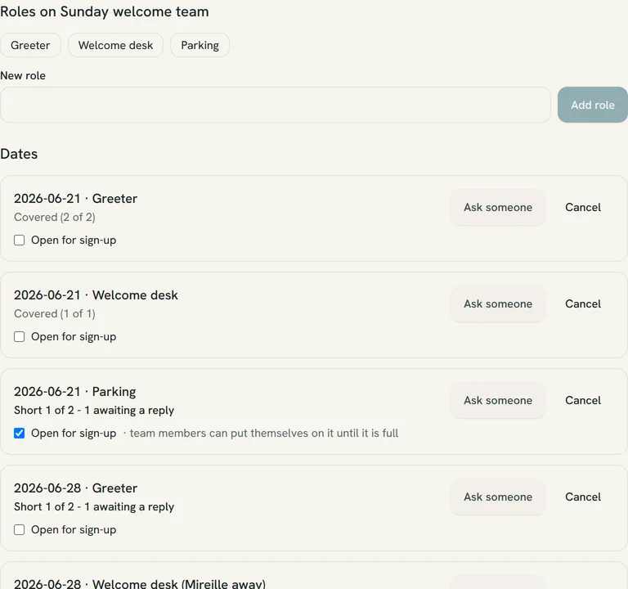The width and height of the screenshot is (628, 589).
Task: Click the '2026-06-28 · Greeter' heading
Action: [x=76, y=488]
